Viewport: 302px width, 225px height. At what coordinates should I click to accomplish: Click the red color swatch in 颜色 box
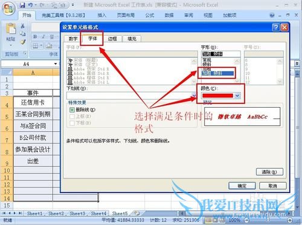(217, 96)
